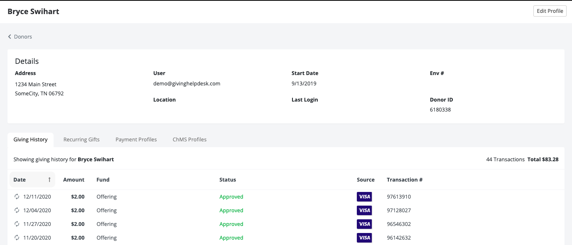Sort by the Amount column header
The width and height of the screenshot is (572, 245).
pyautogui.click(x=74, y=180)
